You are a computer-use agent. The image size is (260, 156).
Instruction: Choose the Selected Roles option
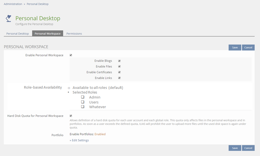pyautogui.click(x=69, y=92)
